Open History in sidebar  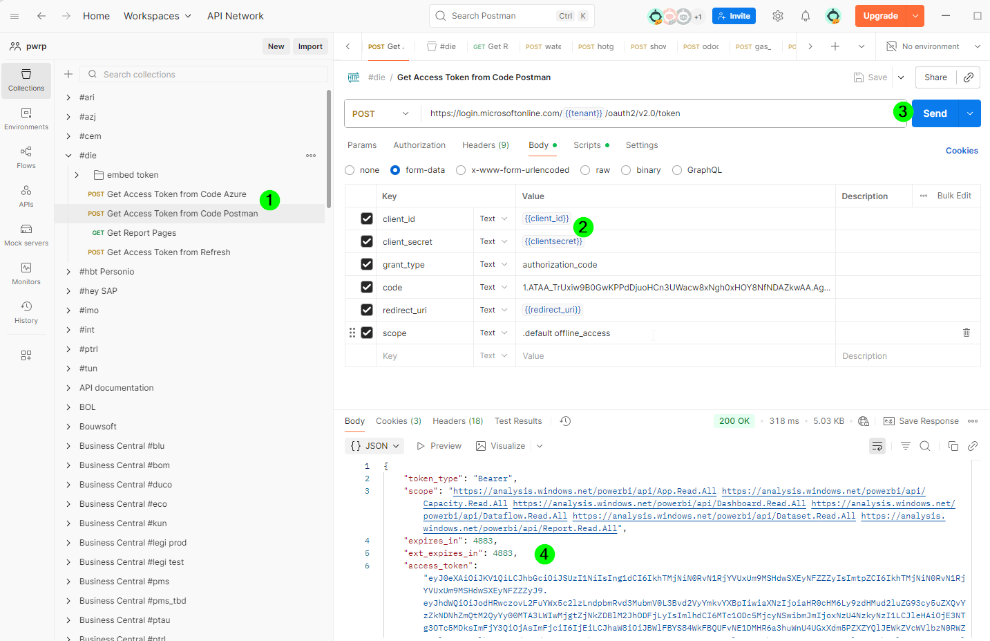pyautogui.click(x=26, y=313)
